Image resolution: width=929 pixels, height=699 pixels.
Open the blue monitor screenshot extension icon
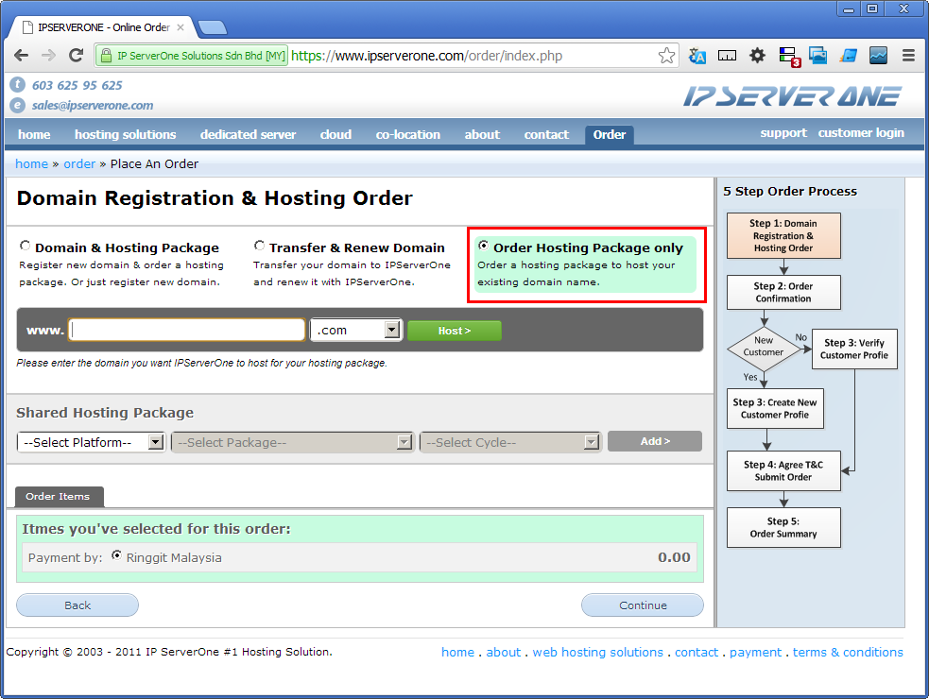pos(818,56)
